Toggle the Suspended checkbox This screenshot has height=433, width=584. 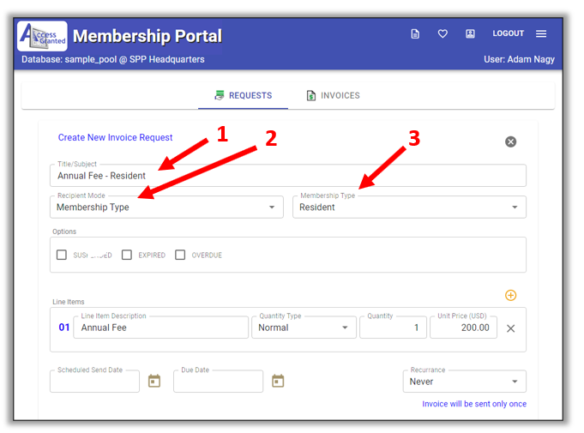(x=62, y=255)
